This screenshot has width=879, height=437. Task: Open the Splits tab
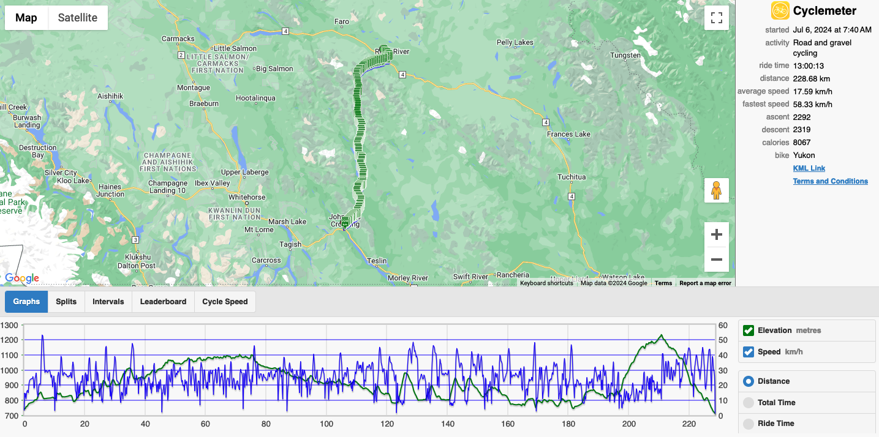(66, 302)
